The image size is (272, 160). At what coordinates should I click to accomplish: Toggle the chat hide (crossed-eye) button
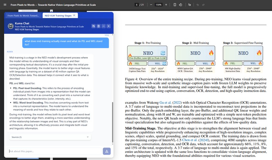93,26
